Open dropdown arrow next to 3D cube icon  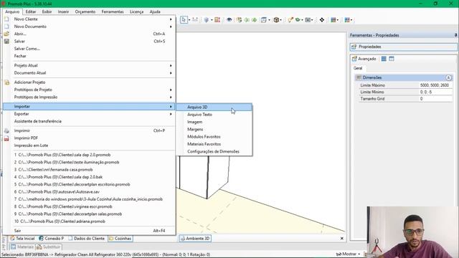[x=281, y=20]
